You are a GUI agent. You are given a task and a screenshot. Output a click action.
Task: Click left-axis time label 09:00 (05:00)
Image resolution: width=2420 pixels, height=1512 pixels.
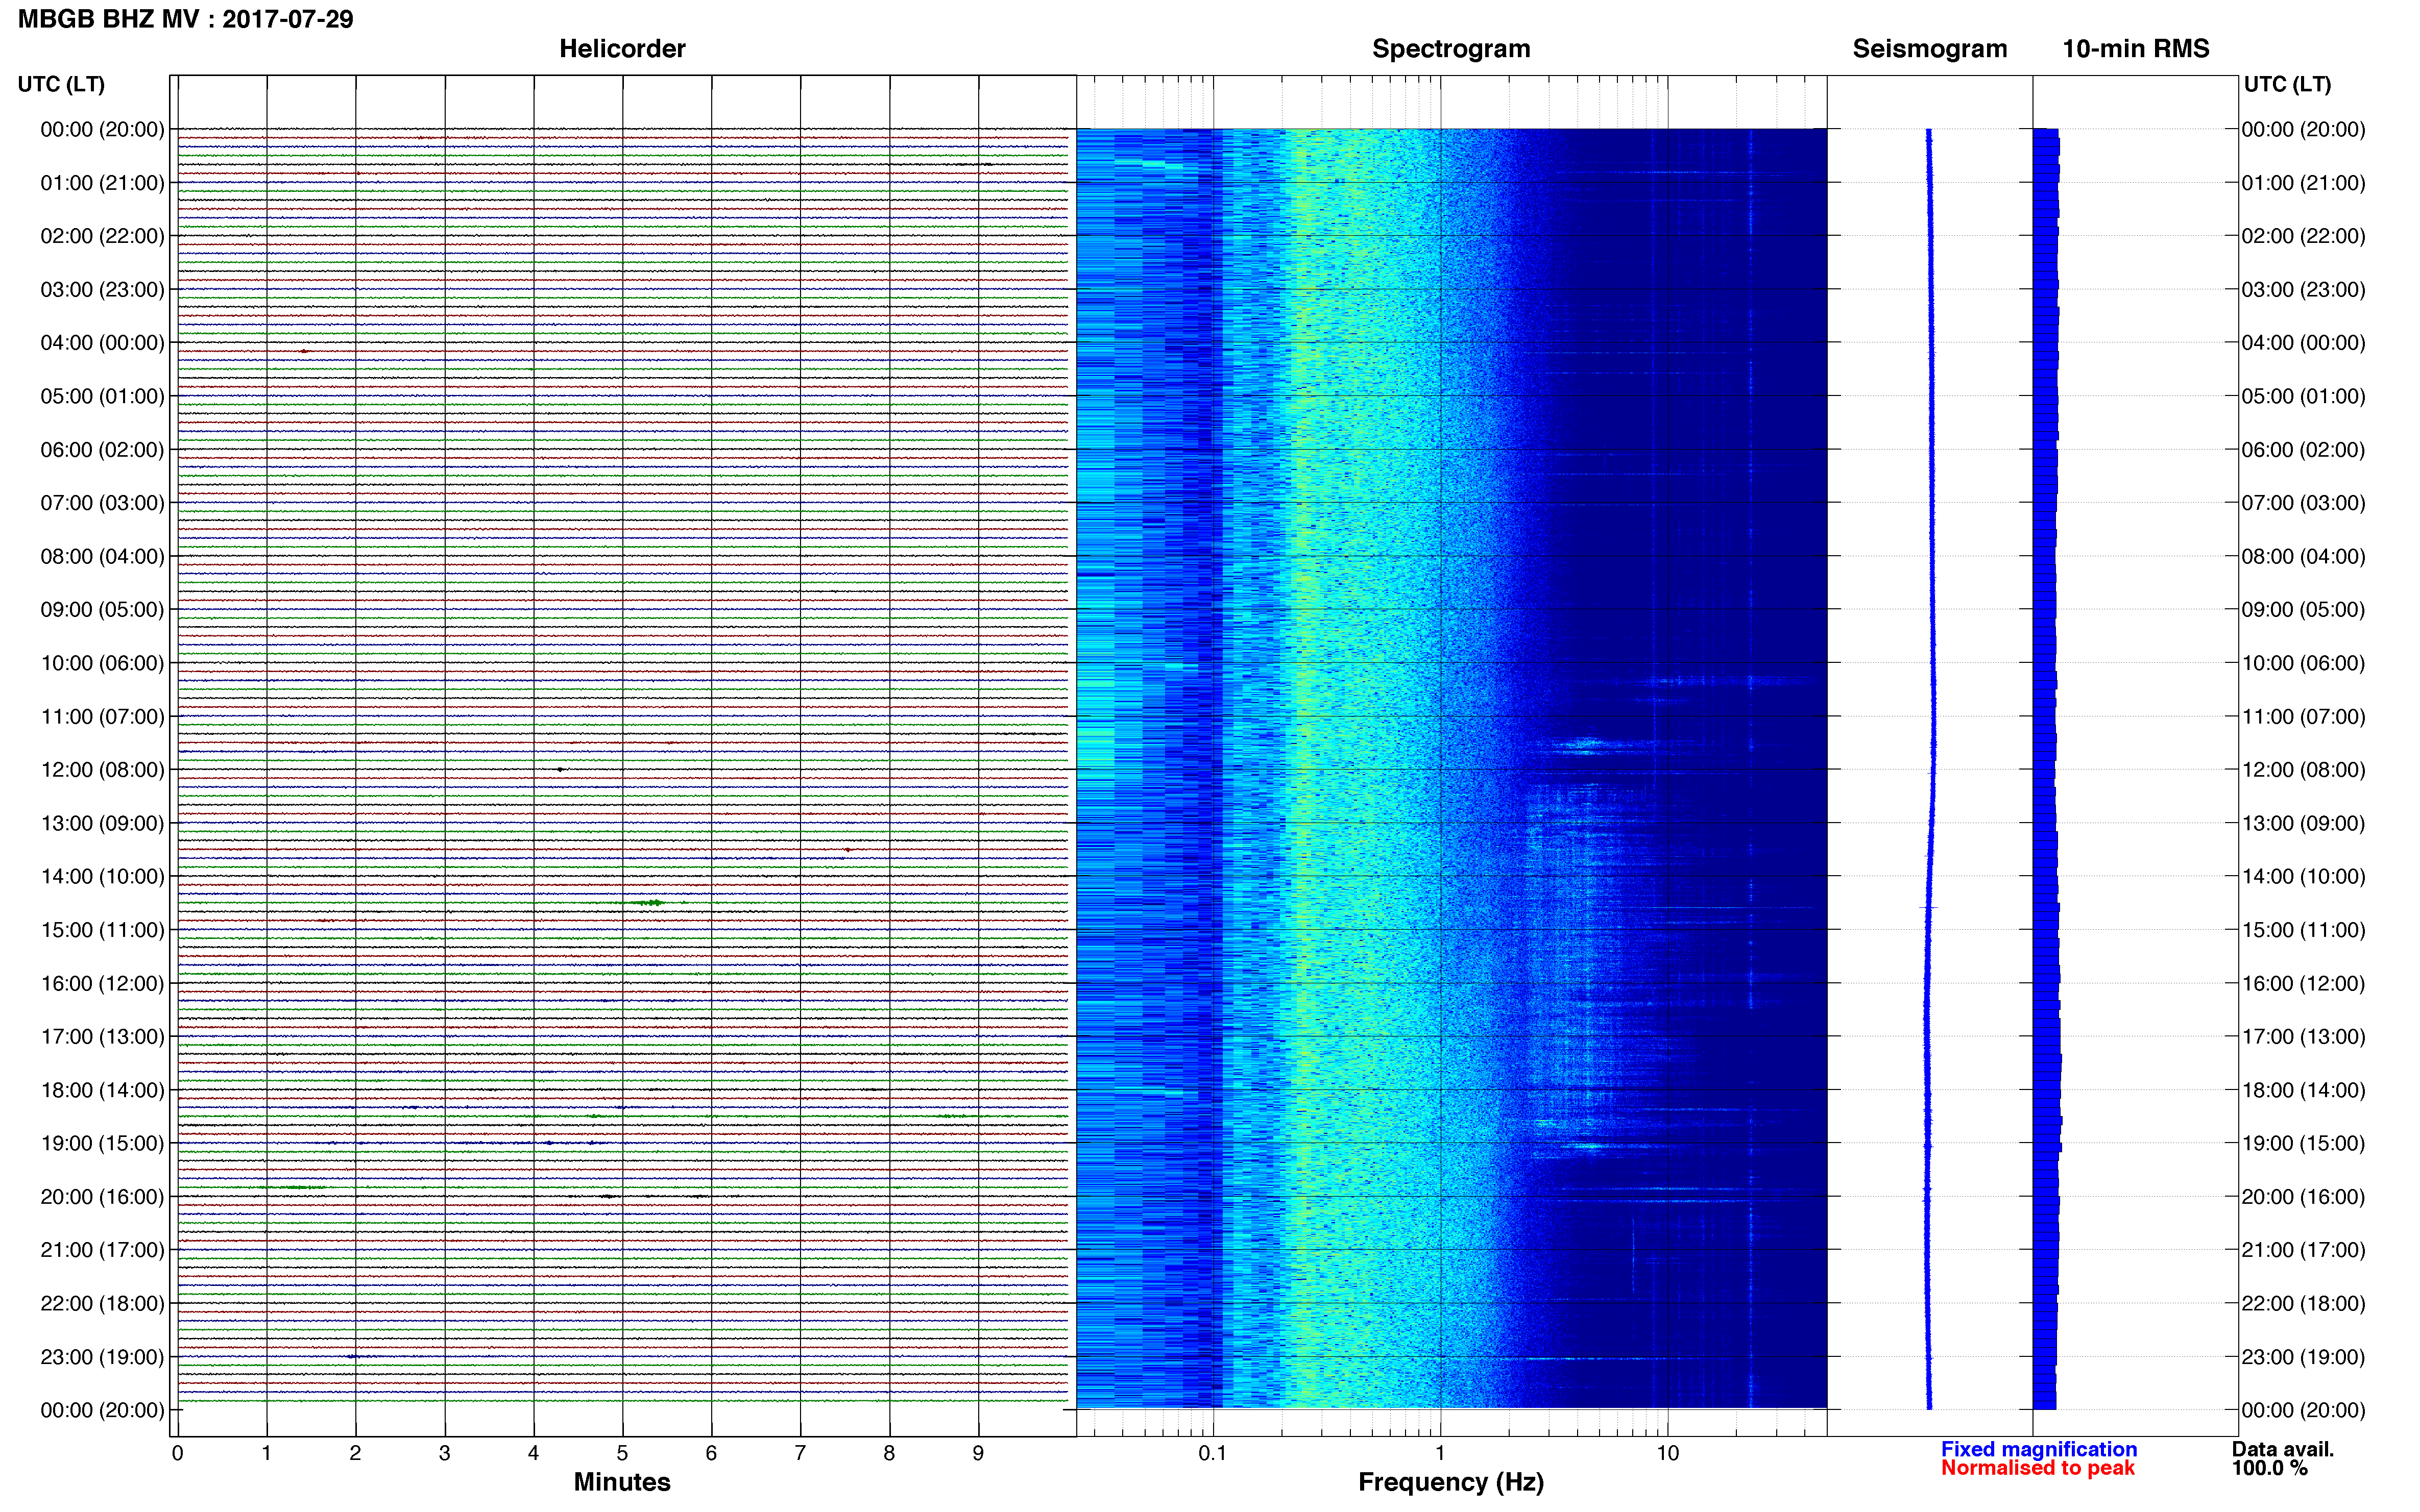click(102, 610)
